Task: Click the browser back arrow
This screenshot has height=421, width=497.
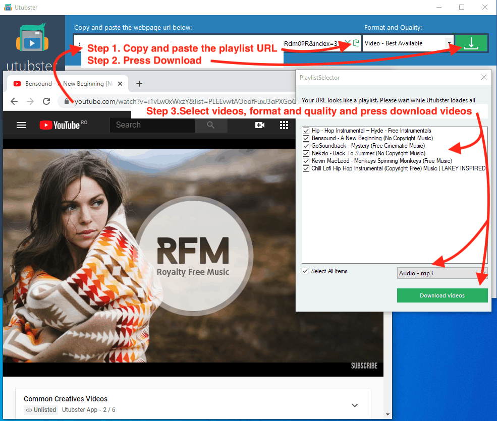Action: [x=14, y=101]
